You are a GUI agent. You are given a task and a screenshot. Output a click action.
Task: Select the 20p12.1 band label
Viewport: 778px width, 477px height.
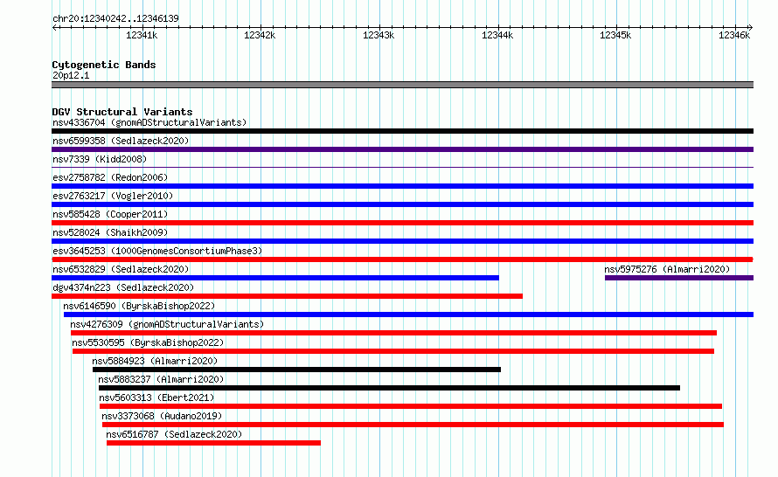[x=71, y=75]
